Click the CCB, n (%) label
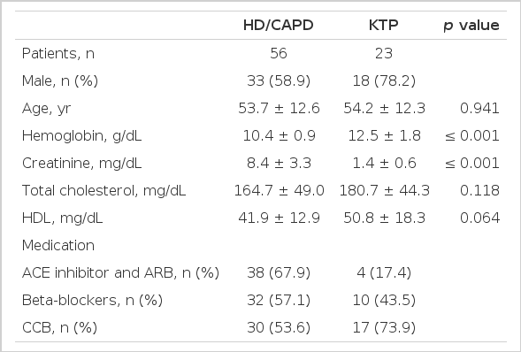The width and height of the screenshot is (521, 352). click(59, 328)
